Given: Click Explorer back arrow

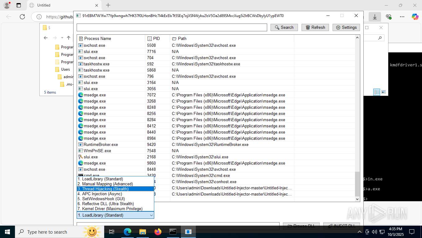Looking at the screenshot, I should [x=46, y=38].
